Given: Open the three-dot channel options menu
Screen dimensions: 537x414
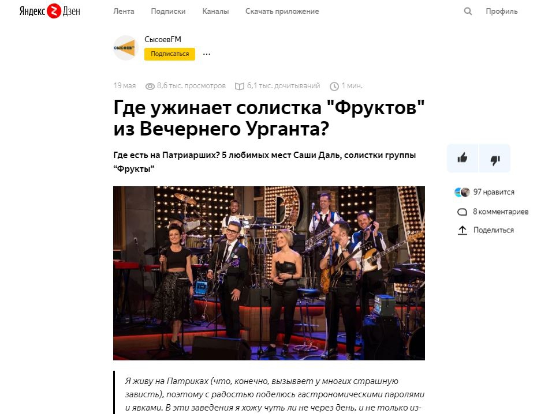Looking at the screenshot, I should click(207, 54).
